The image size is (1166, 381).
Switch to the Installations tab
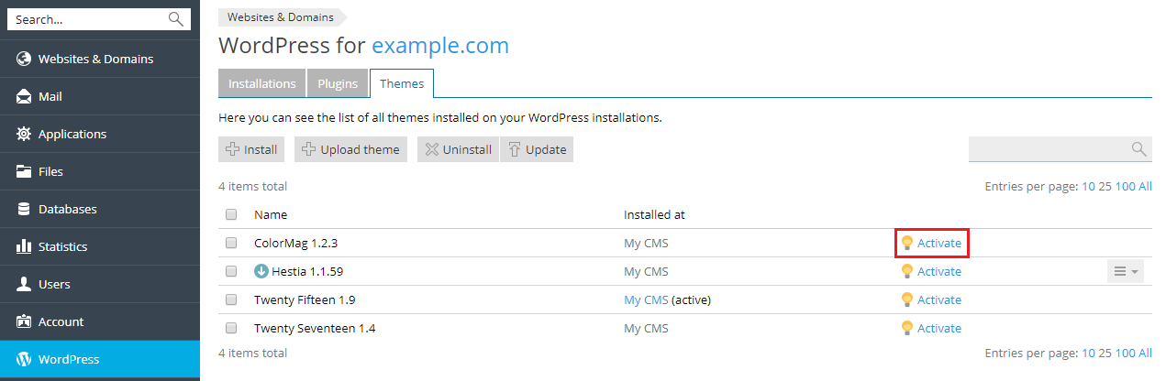(x=261, y=83)
